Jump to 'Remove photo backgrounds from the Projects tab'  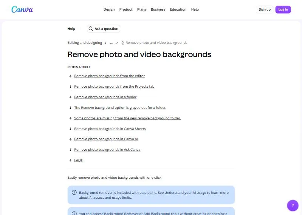114,87
